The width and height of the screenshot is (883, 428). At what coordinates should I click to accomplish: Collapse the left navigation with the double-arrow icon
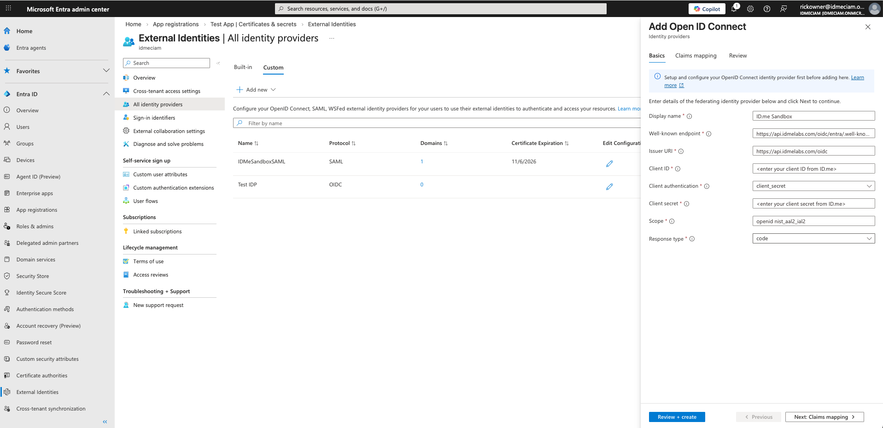[105, 422]
